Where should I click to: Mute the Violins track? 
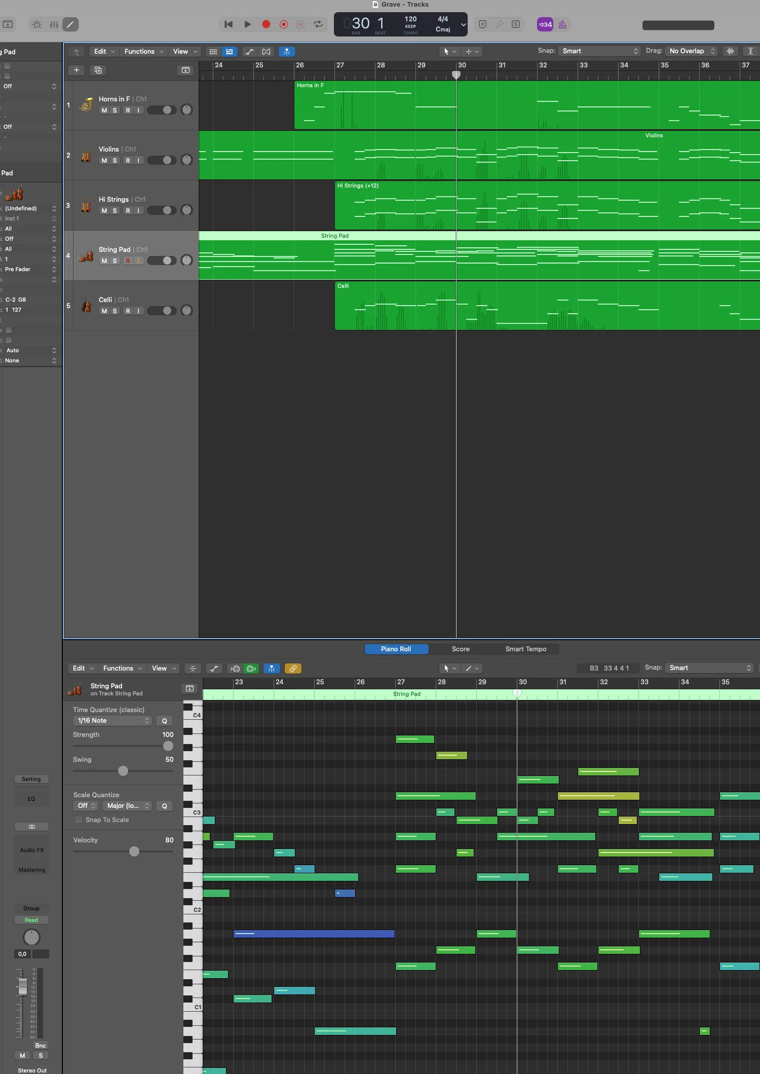tap(104, 161)
